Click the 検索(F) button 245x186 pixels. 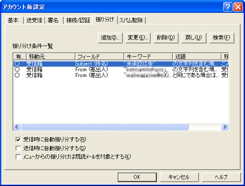click(x=222, y=38)
